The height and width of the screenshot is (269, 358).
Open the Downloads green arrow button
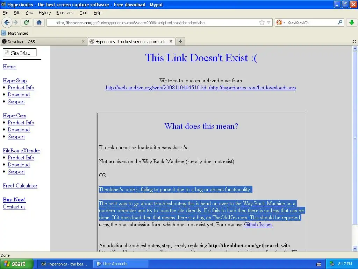pyautogui.click(x=352, y=22)
